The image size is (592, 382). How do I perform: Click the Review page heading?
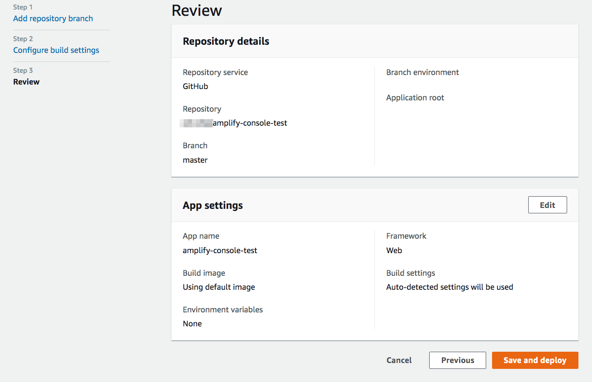pyautogui.click(x=196, y=10)
